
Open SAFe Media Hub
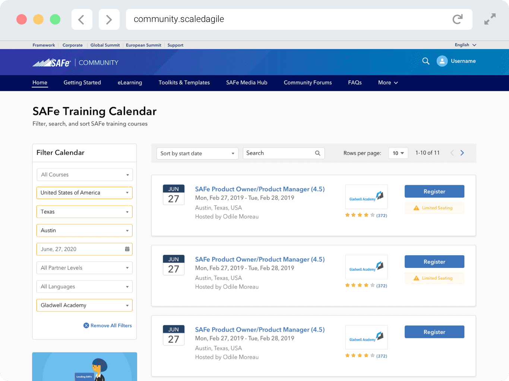click(x=247, y=83)
